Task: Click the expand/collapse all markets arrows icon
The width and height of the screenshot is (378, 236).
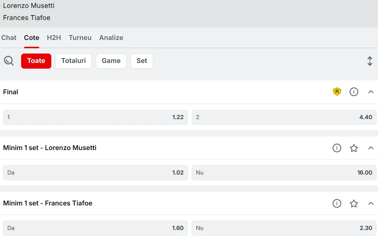Action: (x=370, y=61)
